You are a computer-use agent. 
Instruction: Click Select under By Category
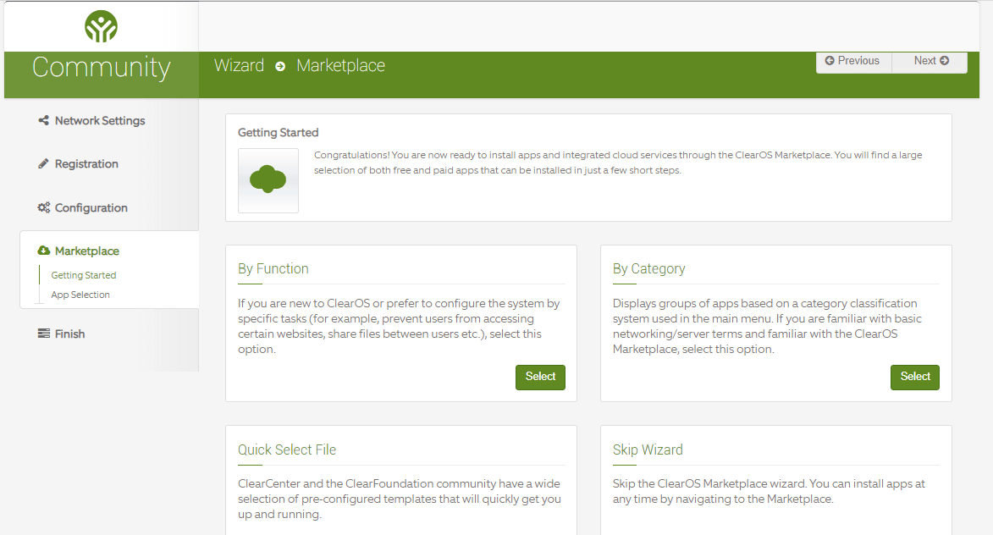pyautogui.click(x=914, y=377)
